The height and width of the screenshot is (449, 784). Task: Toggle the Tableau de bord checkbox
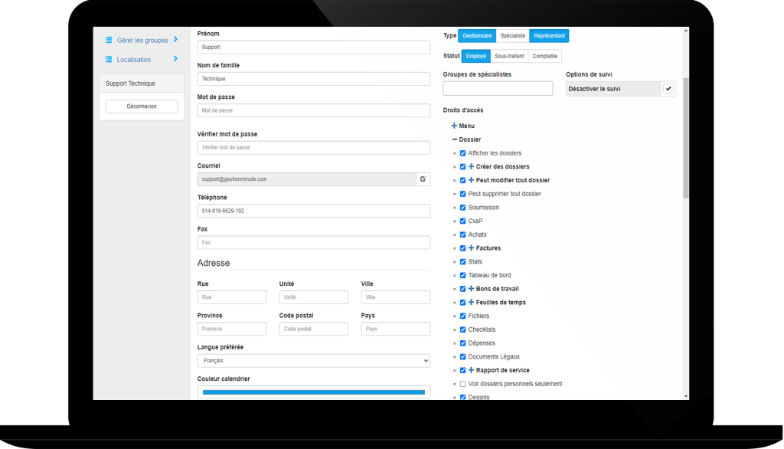click(x=462, y=275)
